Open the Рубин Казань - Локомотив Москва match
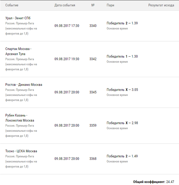 [20, 118]
